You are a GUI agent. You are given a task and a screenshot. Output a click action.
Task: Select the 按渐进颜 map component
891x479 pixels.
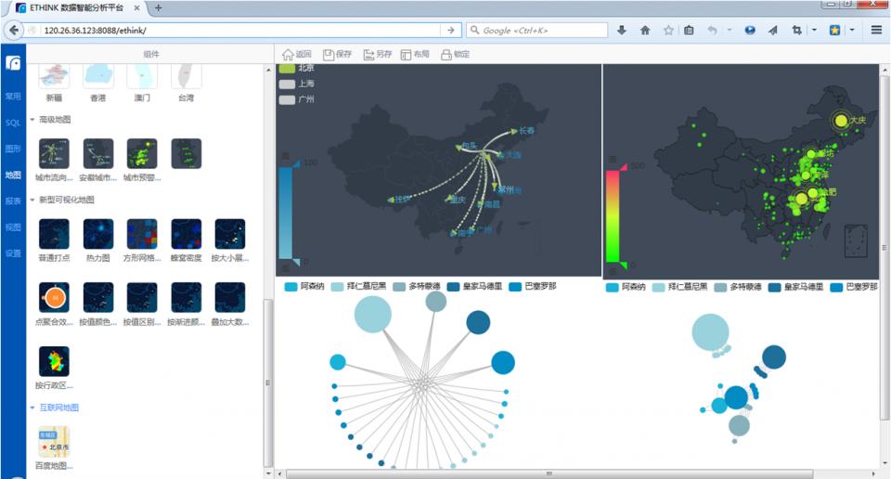pos(187,298)
